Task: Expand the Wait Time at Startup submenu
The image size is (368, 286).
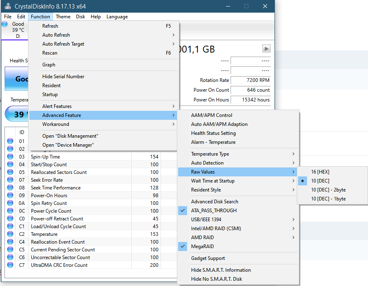Action: 238,180
